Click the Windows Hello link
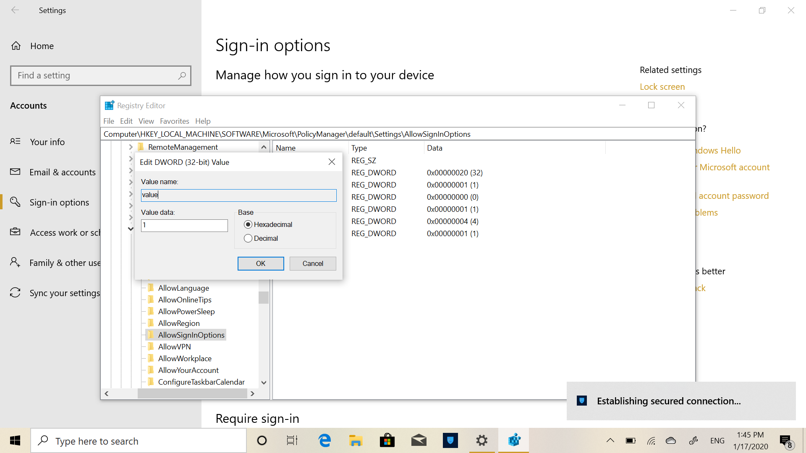Viewport: 806px width, 453px height. 718,150
